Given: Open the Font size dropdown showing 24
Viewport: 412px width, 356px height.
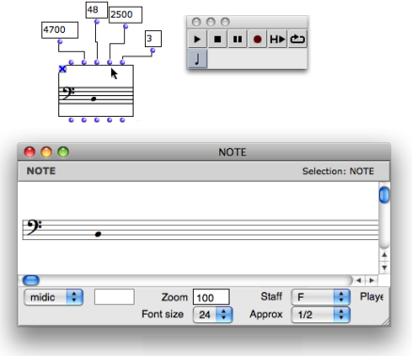Looking at the screenshot, I should 213,315.
